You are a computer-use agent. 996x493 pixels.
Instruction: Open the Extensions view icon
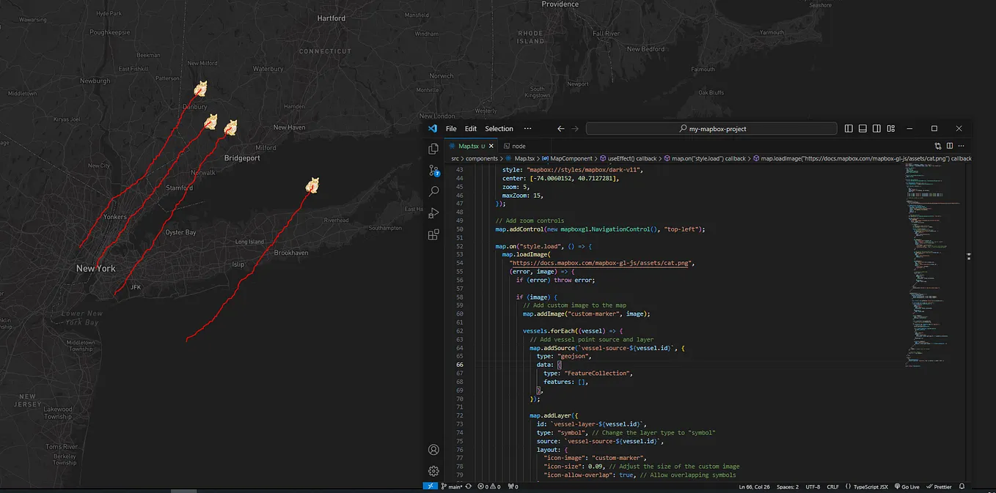pyautogui.click(x=433, y=235)
